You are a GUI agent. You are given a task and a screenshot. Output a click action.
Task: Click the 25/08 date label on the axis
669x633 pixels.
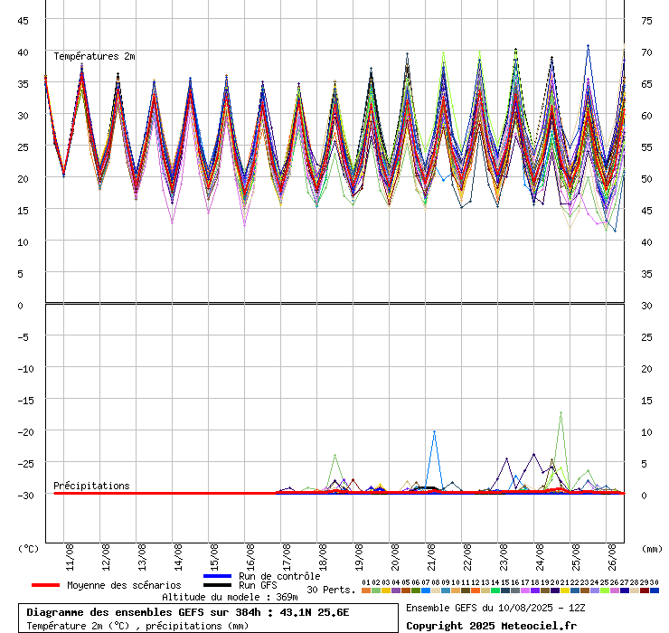(576, 557)
